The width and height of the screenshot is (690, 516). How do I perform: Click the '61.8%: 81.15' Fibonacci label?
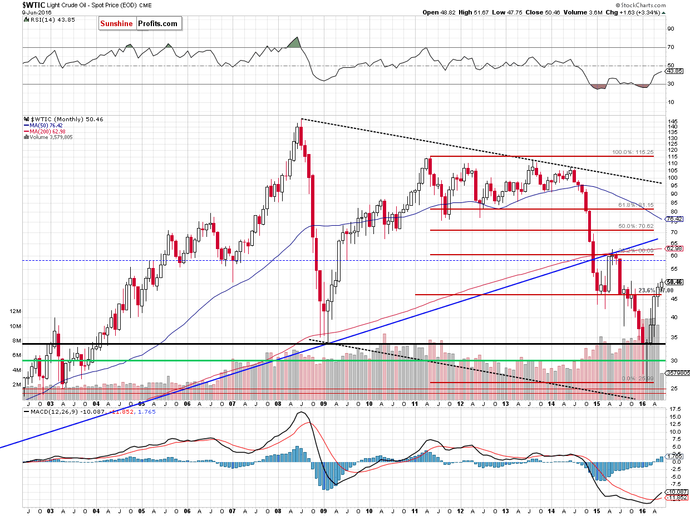click(x=637, y=205)
